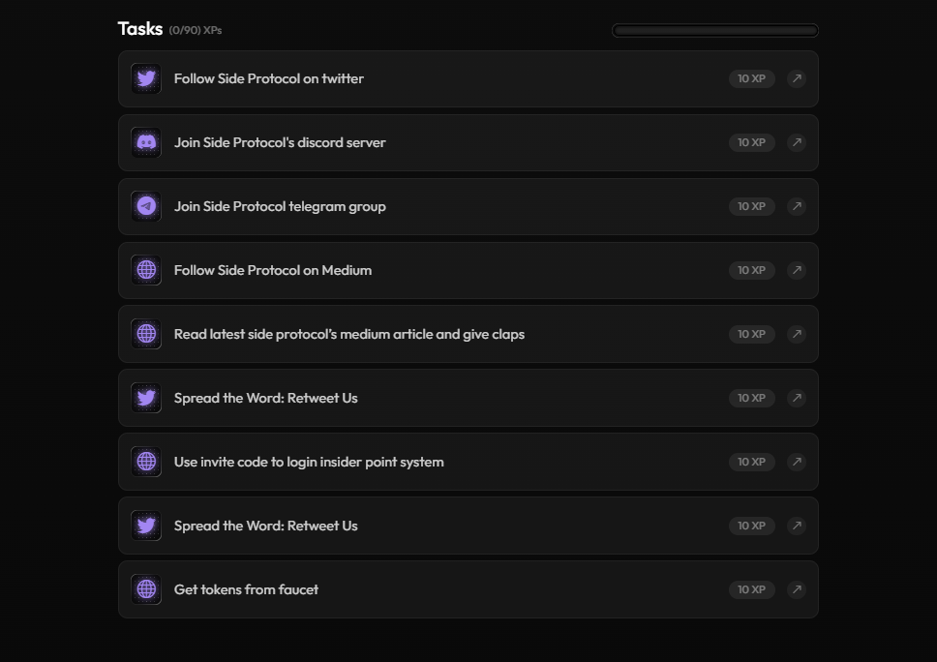Open the arrow link for faucet tokens task

point(796,589)
